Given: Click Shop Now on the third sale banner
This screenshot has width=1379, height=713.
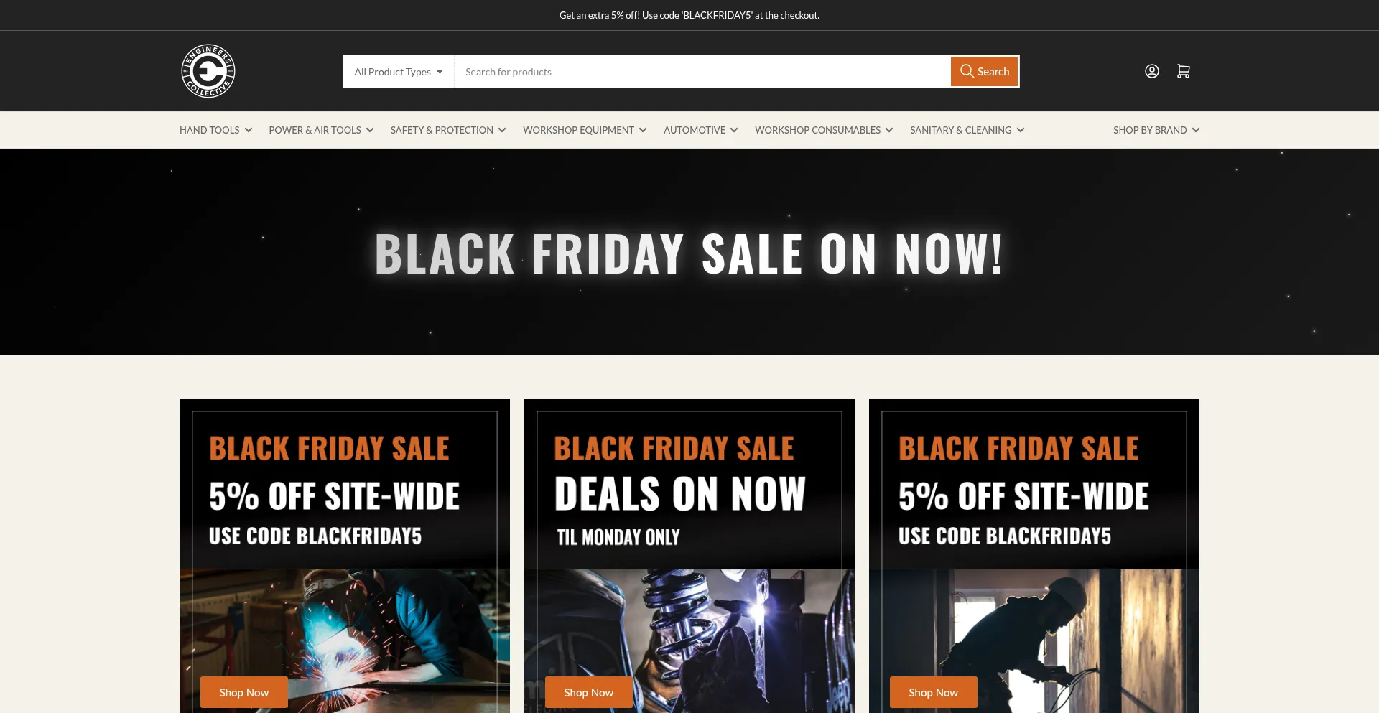Looking at the screenshot, I should coord(934,692).
